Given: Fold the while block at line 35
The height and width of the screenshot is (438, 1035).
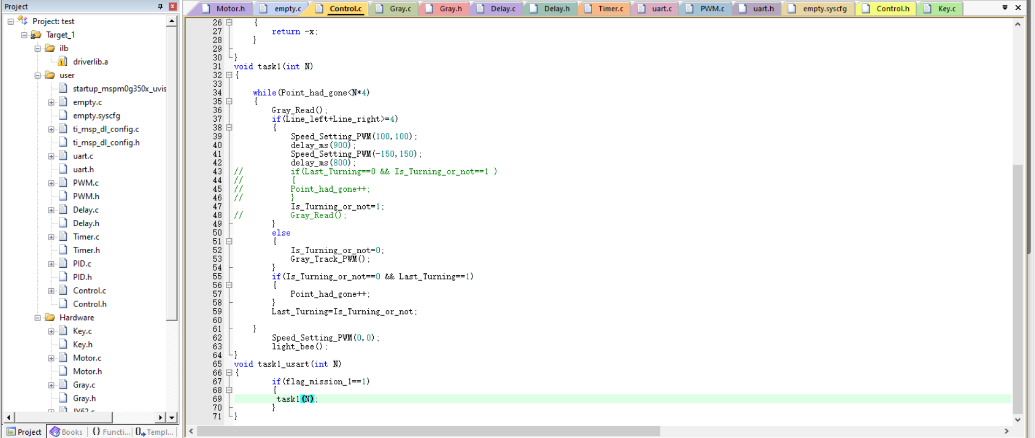Looking at the screenshot, I should 229,101.
